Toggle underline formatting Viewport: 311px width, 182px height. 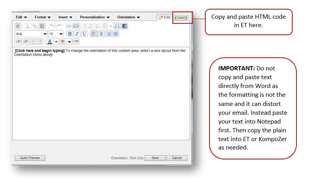coord(84,34)
